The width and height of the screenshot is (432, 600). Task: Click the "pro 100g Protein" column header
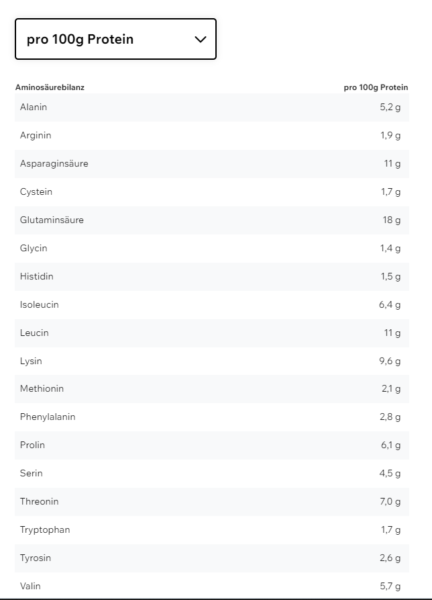[376, 87]
